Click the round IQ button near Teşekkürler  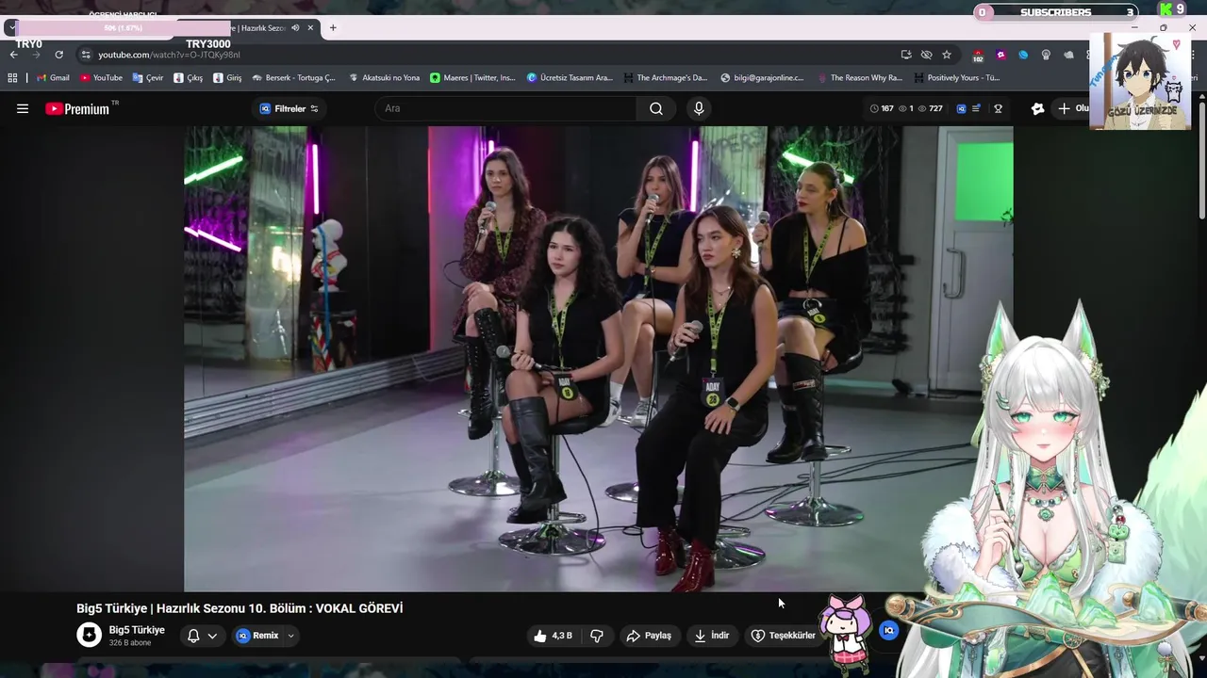888,630
